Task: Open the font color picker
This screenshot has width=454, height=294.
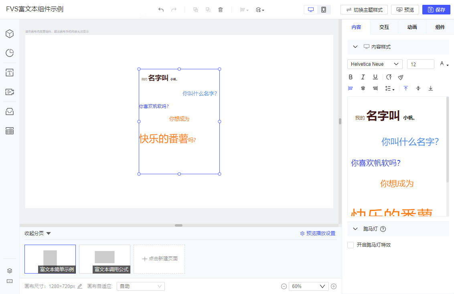Action: [x=444, y=64]
